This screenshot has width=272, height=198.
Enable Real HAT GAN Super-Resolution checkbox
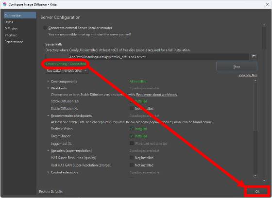pos(132,165)
